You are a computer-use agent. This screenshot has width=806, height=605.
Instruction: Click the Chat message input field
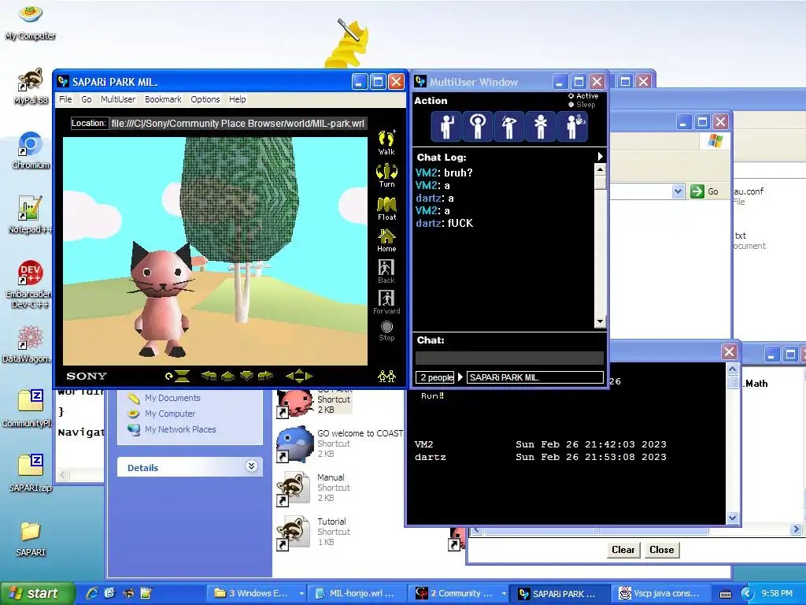tap(509, 358)
